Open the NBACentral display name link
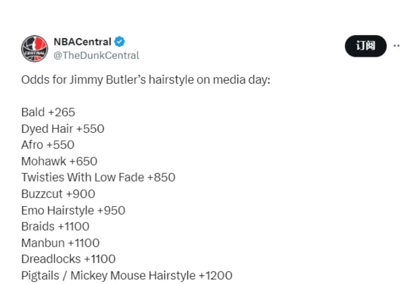Viewport: 409px width, 284px height. (82, 42)
